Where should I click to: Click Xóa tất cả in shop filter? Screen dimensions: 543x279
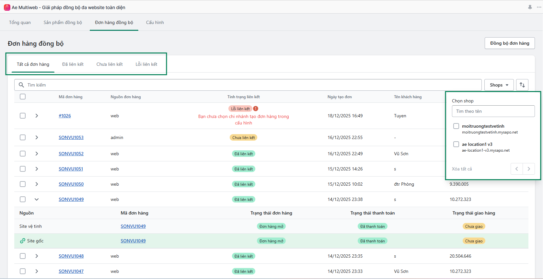pos(462,169)
